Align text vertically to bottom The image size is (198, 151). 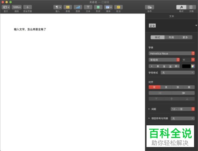pyautogui.click(x=187, y=99)
